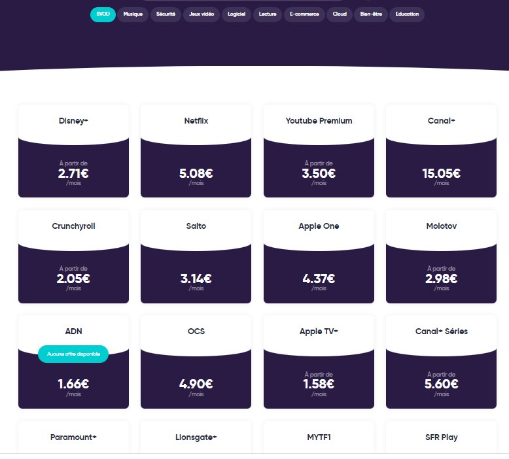Switch to the Musique category
The width and height of the screenshot is (509, 459).
pos(133,14)
